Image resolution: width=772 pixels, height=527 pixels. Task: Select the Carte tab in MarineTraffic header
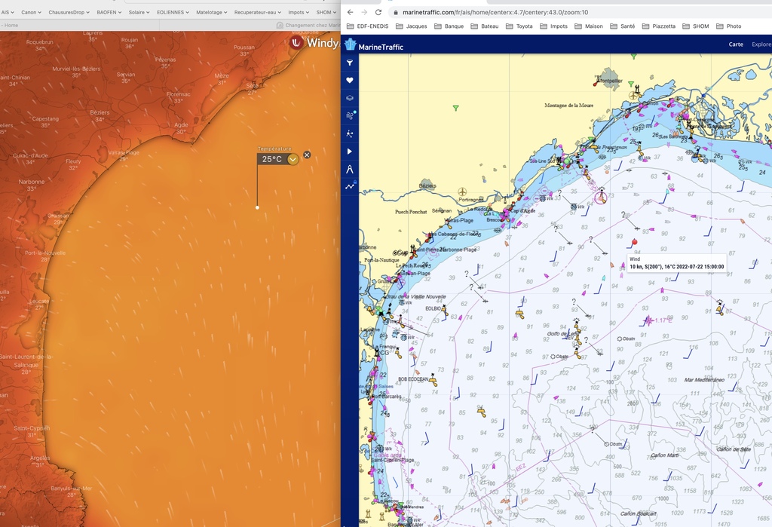coord(736,44)
